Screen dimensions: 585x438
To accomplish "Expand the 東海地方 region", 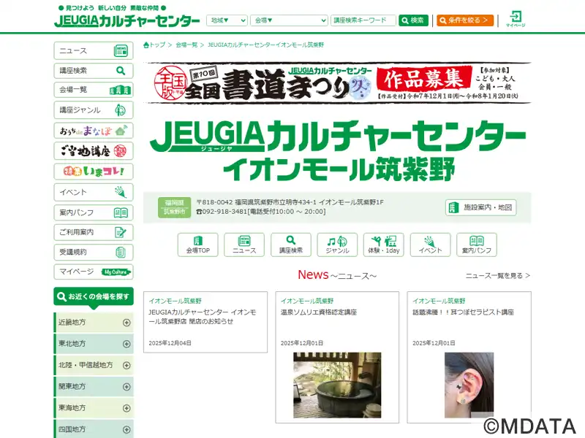I will click(94, 408).
